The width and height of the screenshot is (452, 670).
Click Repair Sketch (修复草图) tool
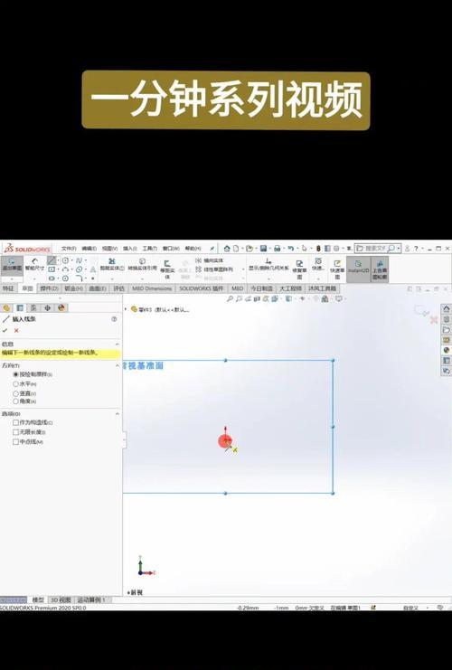pyautogui.click(x=299, y=269)
